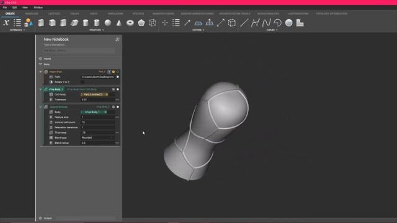Click the Voronoi cell count value field

(97, 123)
